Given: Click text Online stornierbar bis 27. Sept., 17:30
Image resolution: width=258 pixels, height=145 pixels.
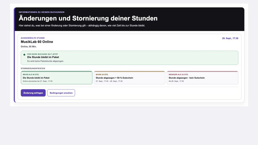Looking at the screenshot, I should coord(37,81).
